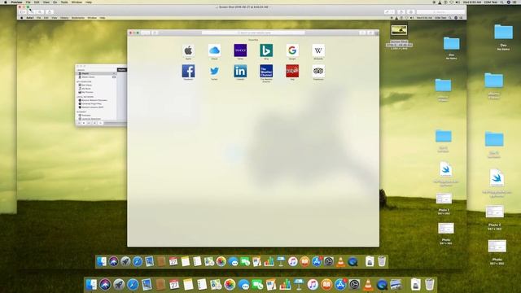Click Preview toolbar's markup pen button
This screenshot has height=293, width=521.
coord(389,12)
